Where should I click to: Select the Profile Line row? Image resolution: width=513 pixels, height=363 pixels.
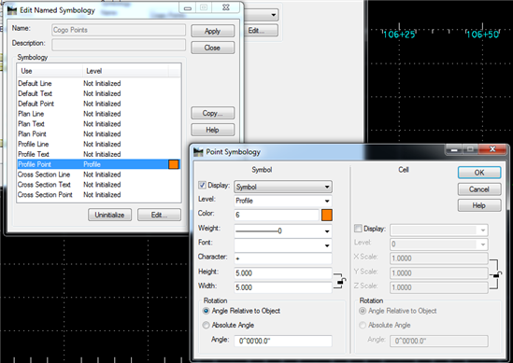pyautogui.click(x=98, y=144)
